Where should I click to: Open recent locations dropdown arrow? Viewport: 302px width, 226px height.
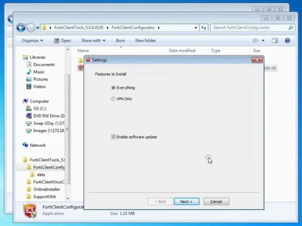(38, 28)
